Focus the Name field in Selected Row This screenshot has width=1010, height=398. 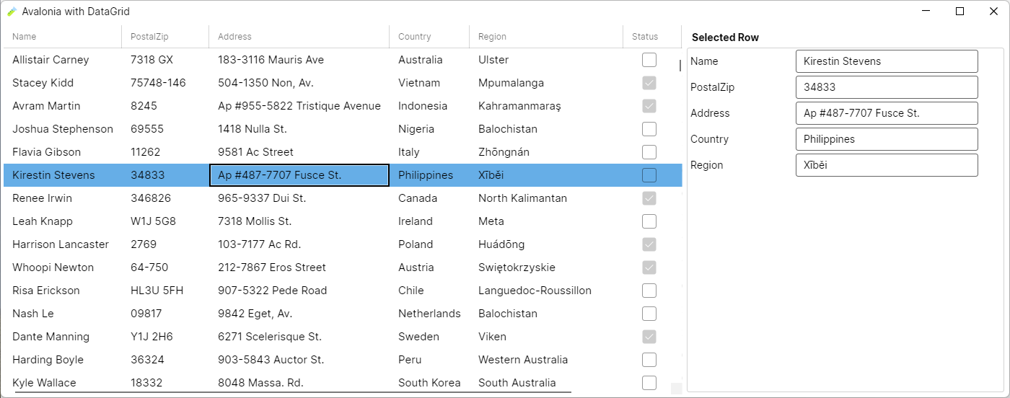coord(887,61)
